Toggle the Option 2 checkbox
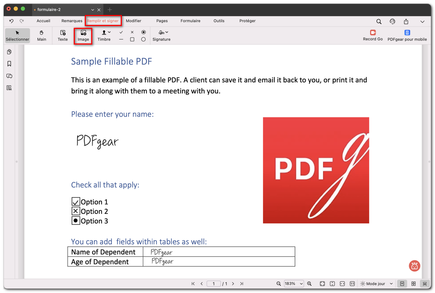The height and width of the screenshot is (293, 435). tap(76, 211)
